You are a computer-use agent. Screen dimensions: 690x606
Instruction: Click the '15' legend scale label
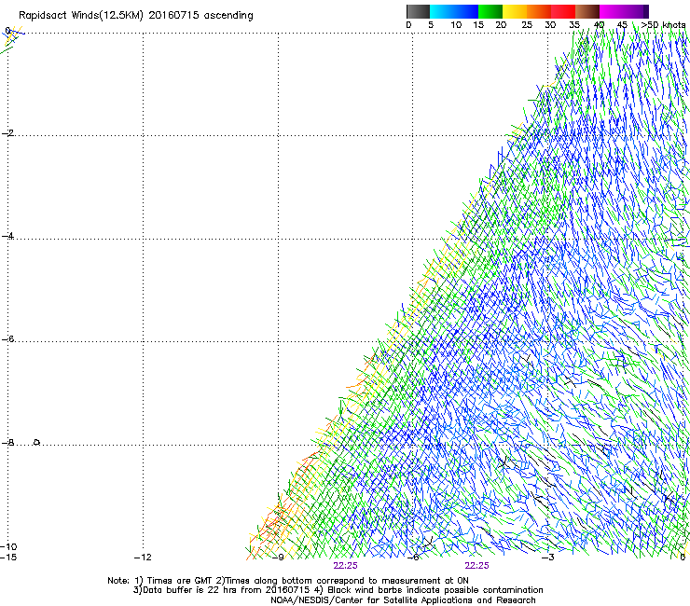[478, 25]
